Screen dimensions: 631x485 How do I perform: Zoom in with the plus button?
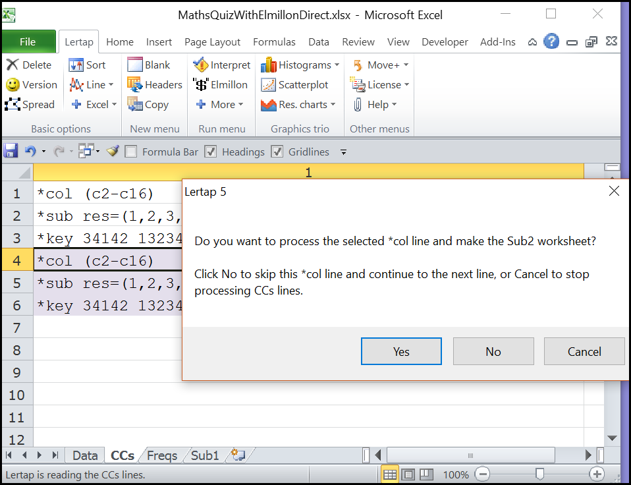pyautogui.click(x=597, y=474)
